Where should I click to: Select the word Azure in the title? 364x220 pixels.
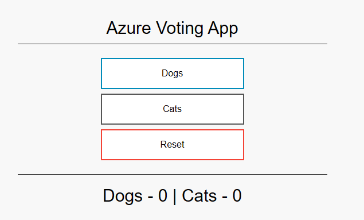click(x=128, y=28)
